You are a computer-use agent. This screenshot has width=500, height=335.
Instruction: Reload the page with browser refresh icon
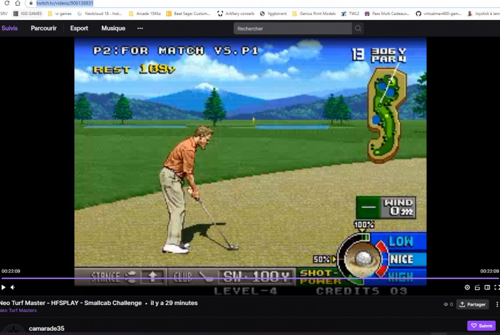(x=7, y=3)
